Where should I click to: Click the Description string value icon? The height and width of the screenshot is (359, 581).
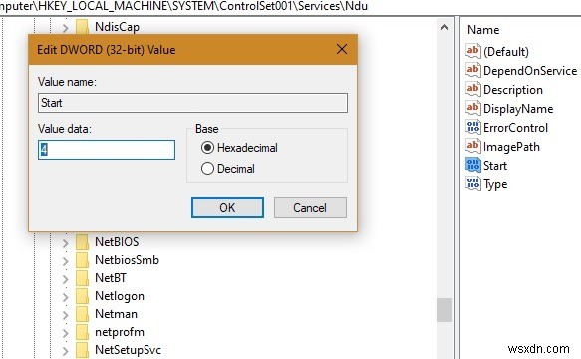472,89
